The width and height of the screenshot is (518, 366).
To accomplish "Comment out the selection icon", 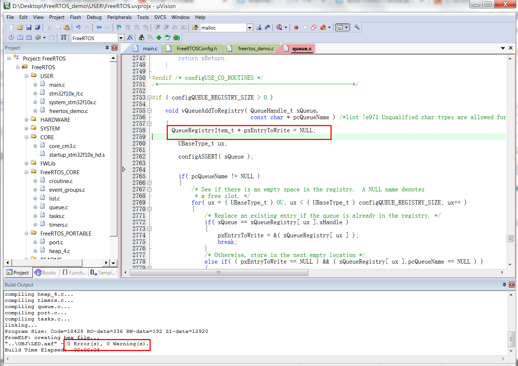I will click(x=175, y=27).
